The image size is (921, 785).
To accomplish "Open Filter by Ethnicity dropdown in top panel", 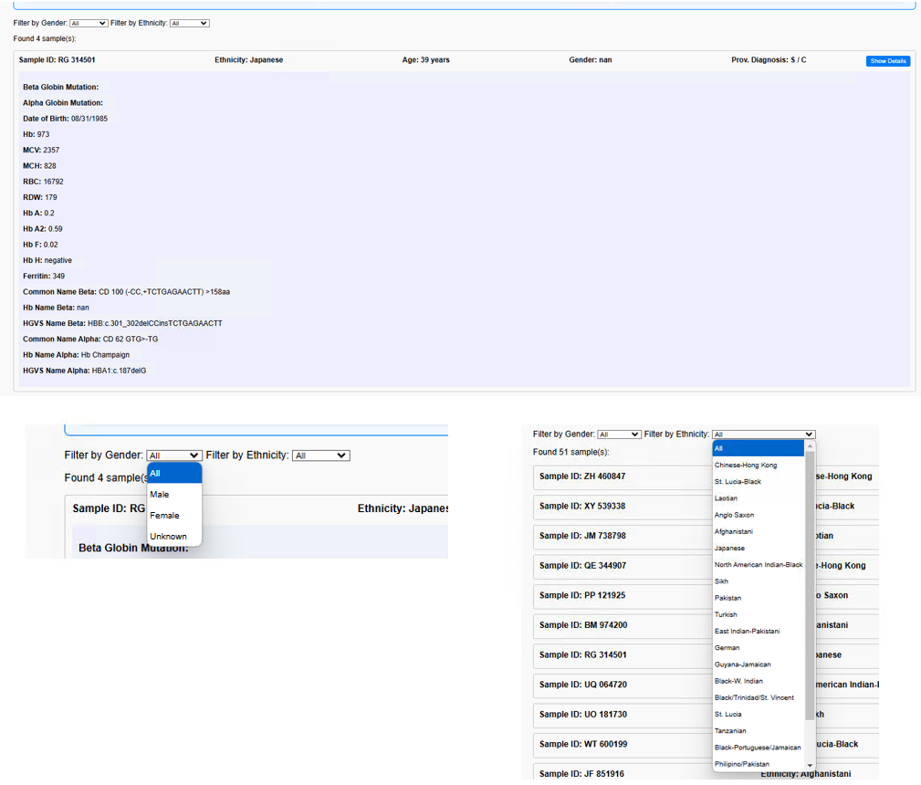I will (189, 24).
